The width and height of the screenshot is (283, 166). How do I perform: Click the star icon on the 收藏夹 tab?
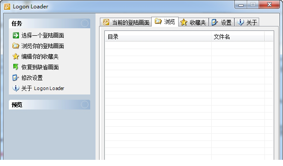point(184,23)
